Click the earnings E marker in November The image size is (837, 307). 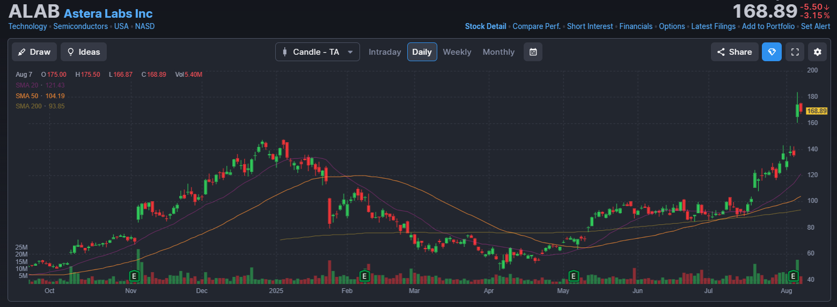pos(135,276)
